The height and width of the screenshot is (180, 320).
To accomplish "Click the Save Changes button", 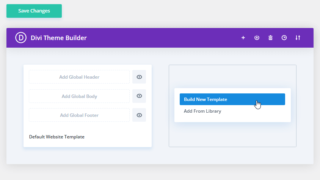I will click(x=34, y=11).
